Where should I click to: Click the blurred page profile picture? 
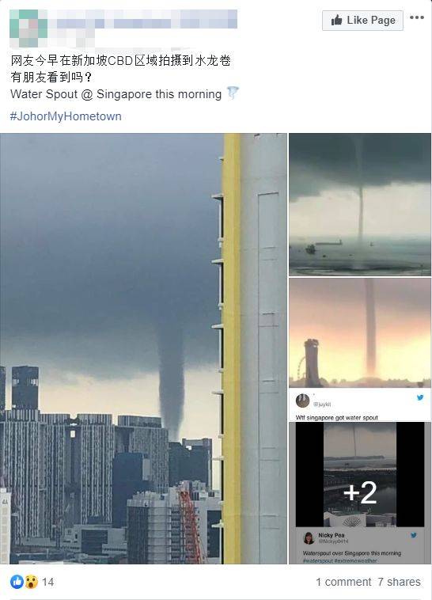(28, 24)
